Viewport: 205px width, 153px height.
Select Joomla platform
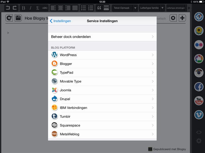(102, 90)
